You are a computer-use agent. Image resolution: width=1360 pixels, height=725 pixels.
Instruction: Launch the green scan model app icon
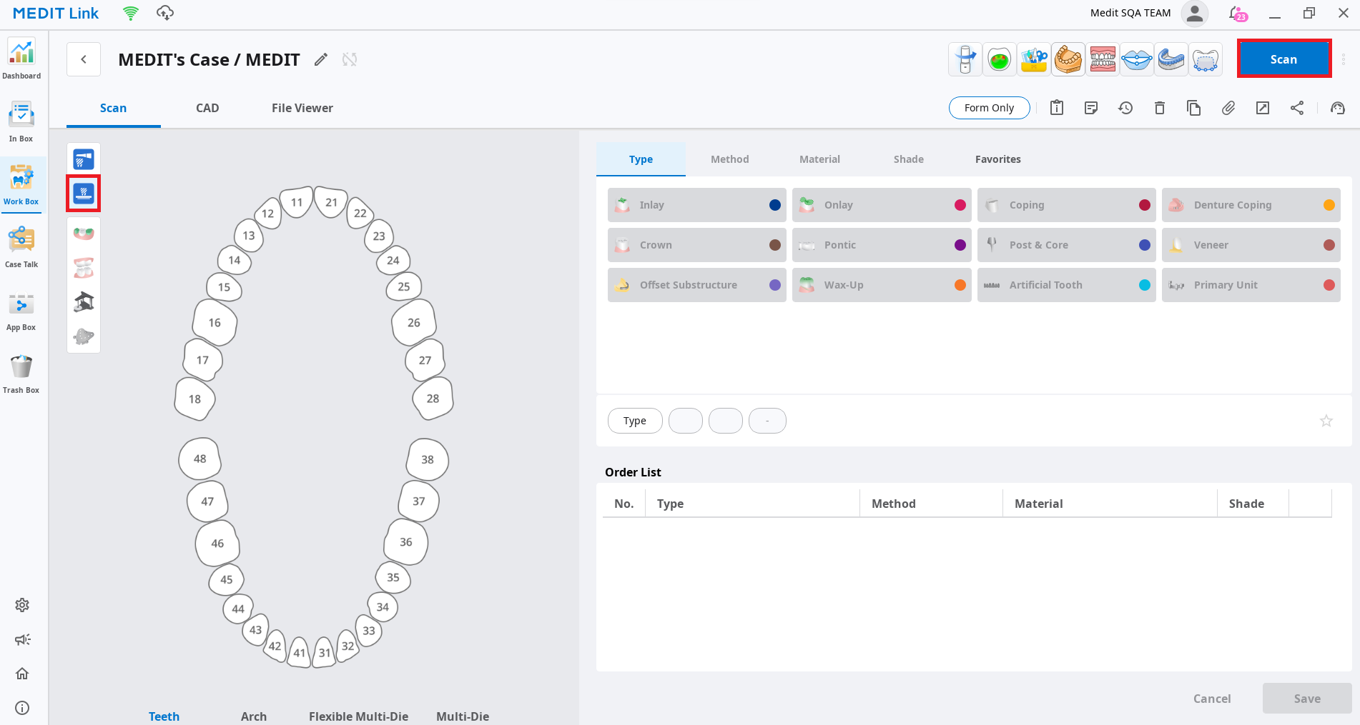click(1000, 59)
